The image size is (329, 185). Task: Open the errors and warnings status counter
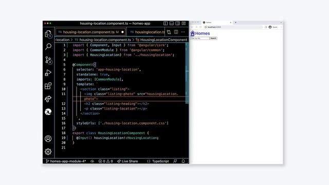(x=106, y=161)
